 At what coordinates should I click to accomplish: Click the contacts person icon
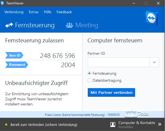(x=113, y=125)
